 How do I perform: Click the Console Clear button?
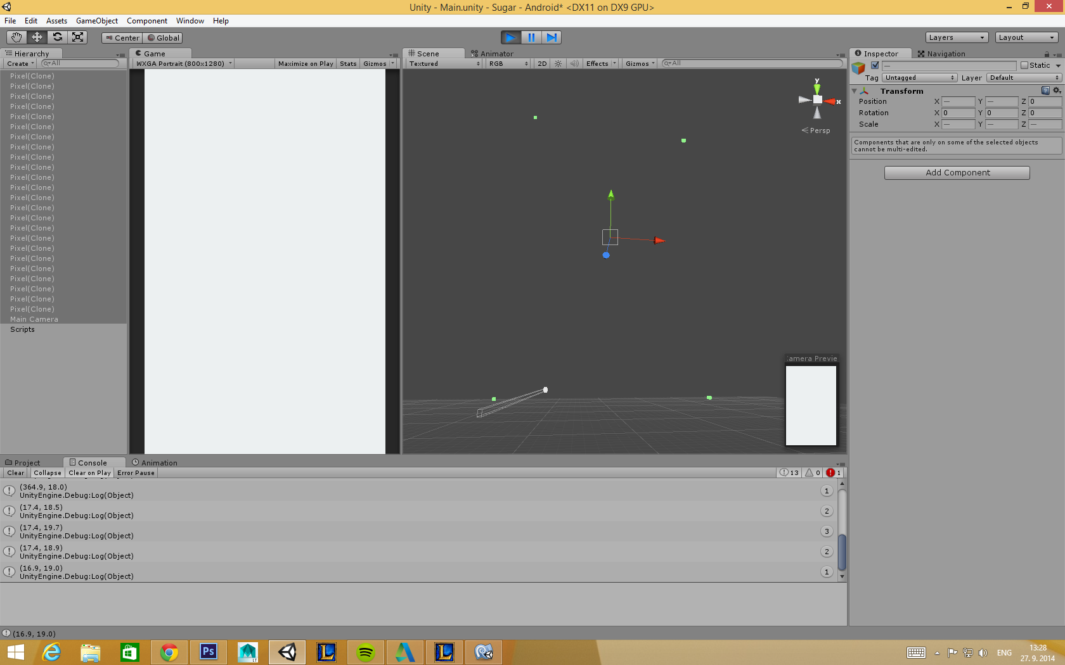coord(16,473)
